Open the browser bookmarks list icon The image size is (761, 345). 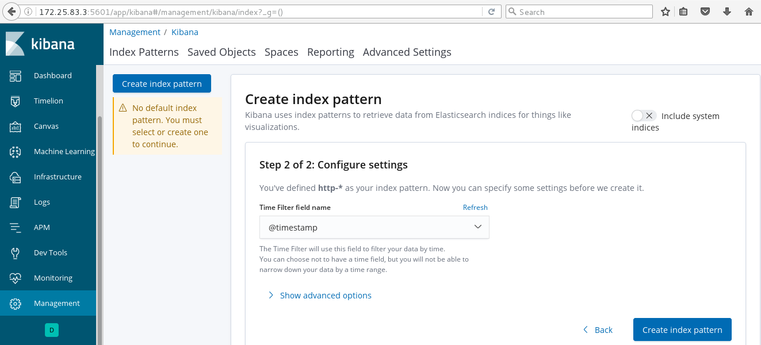(x=683, y=11)
